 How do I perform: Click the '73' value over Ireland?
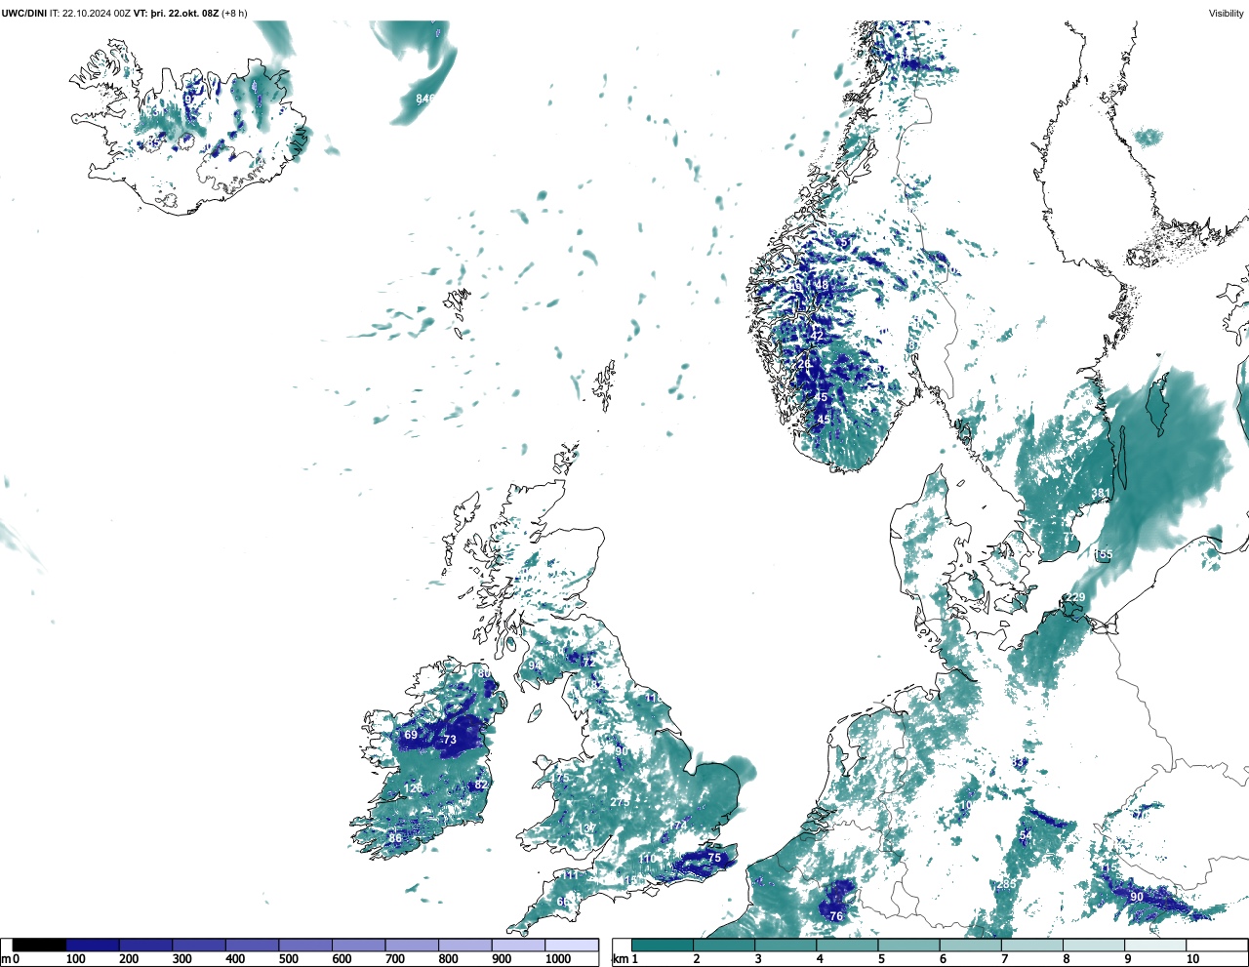coord(450,741)
